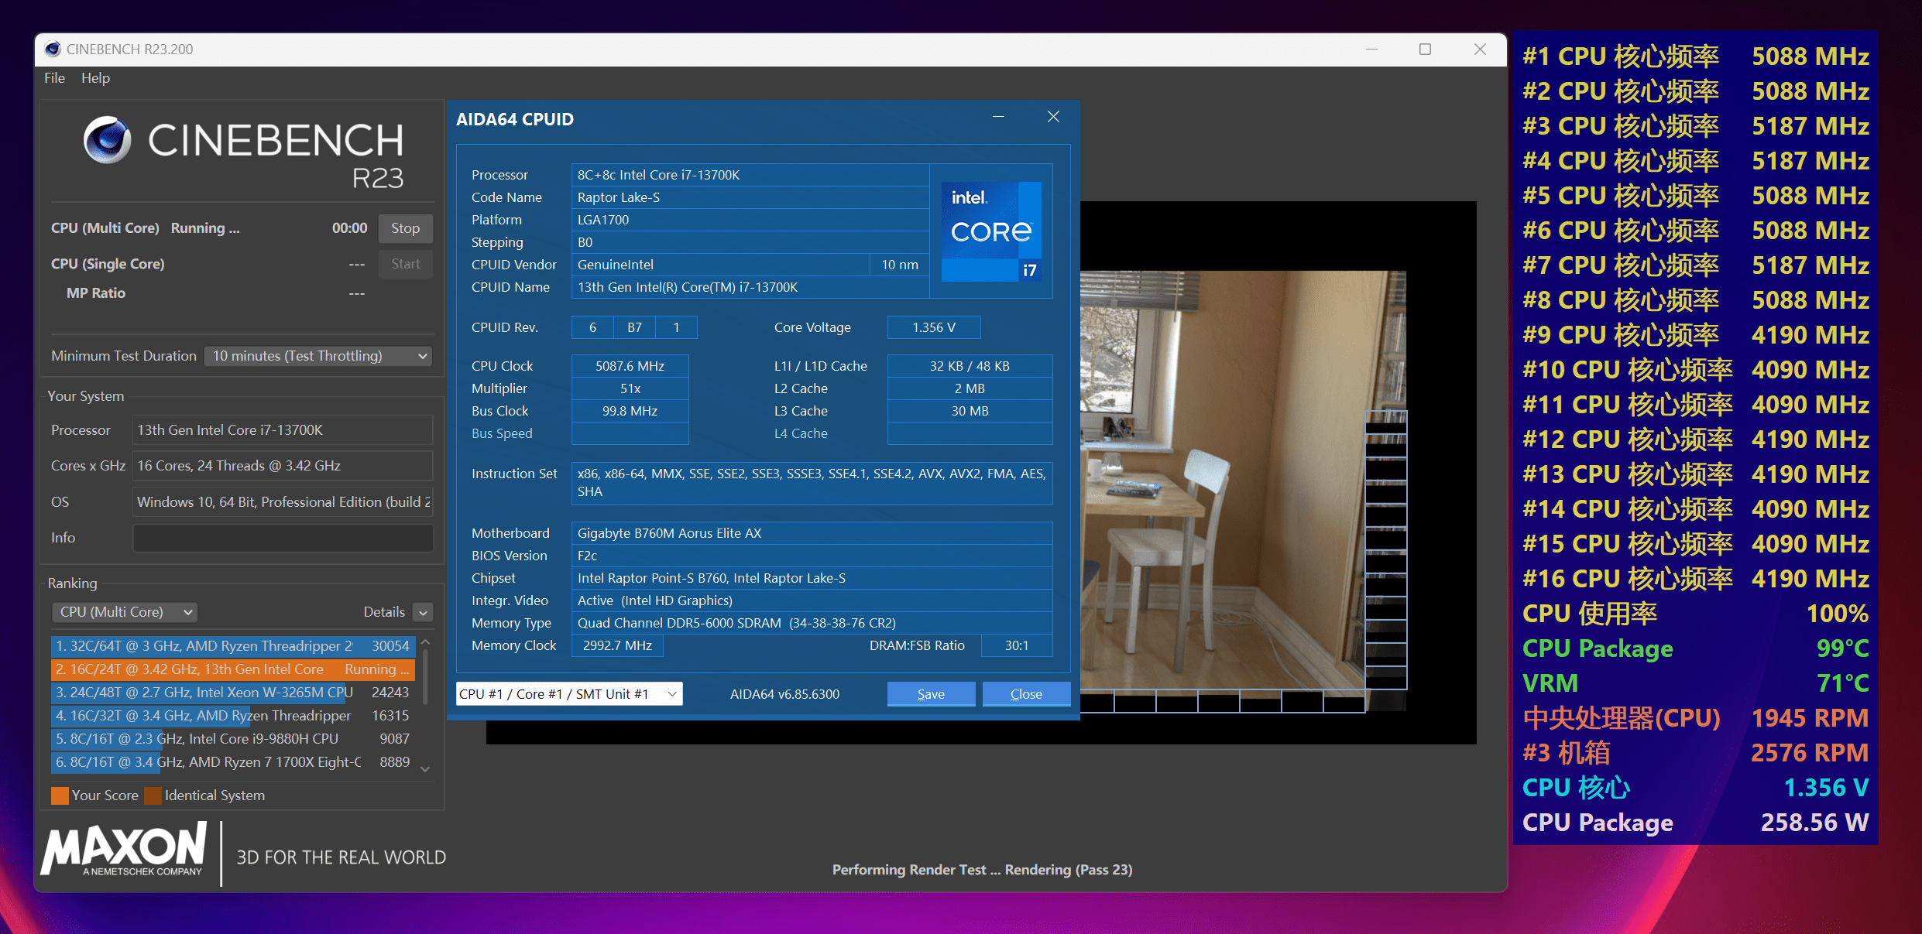The height and width of the screenshot is (934, 1922).
Task: Minimize the AIDA64 CPUID window
Action: [998, 117]
